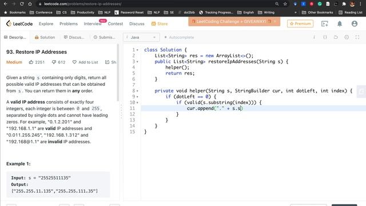The height and width of the screenshot is (206, 366).
Task: Open the Java language dropdown
Action: pyautogui.click(x=141, y=37)
